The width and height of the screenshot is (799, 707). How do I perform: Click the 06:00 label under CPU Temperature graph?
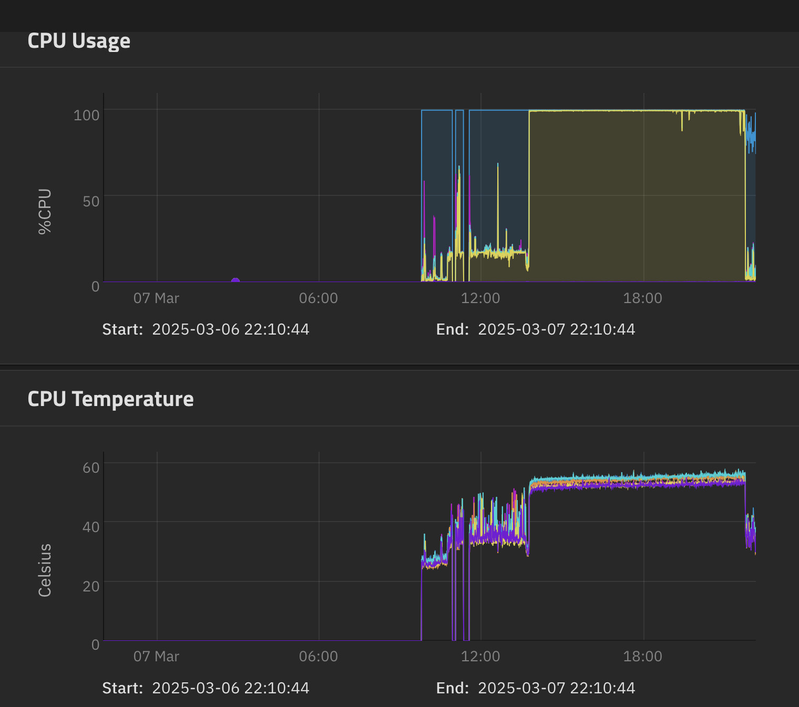pyautogui.click(x=319, y=657)
